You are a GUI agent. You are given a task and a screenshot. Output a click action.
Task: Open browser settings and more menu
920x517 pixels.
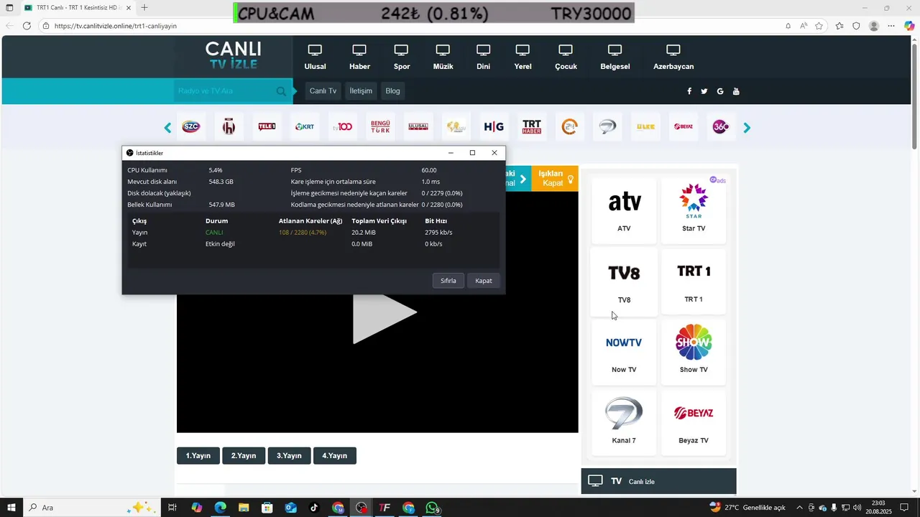click(891, 26)
